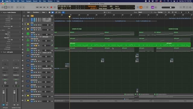Screen dimensions: 193x109
Task: Click the intro track yellow folder icon
Action: click(x=28, y=24)
